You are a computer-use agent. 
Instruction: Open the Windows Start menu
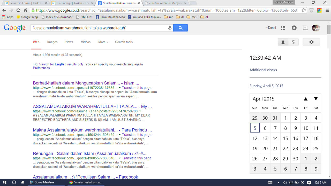point(5,182)
